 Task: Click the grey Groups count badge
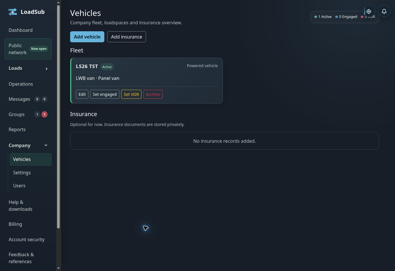[x=37, y=114]
